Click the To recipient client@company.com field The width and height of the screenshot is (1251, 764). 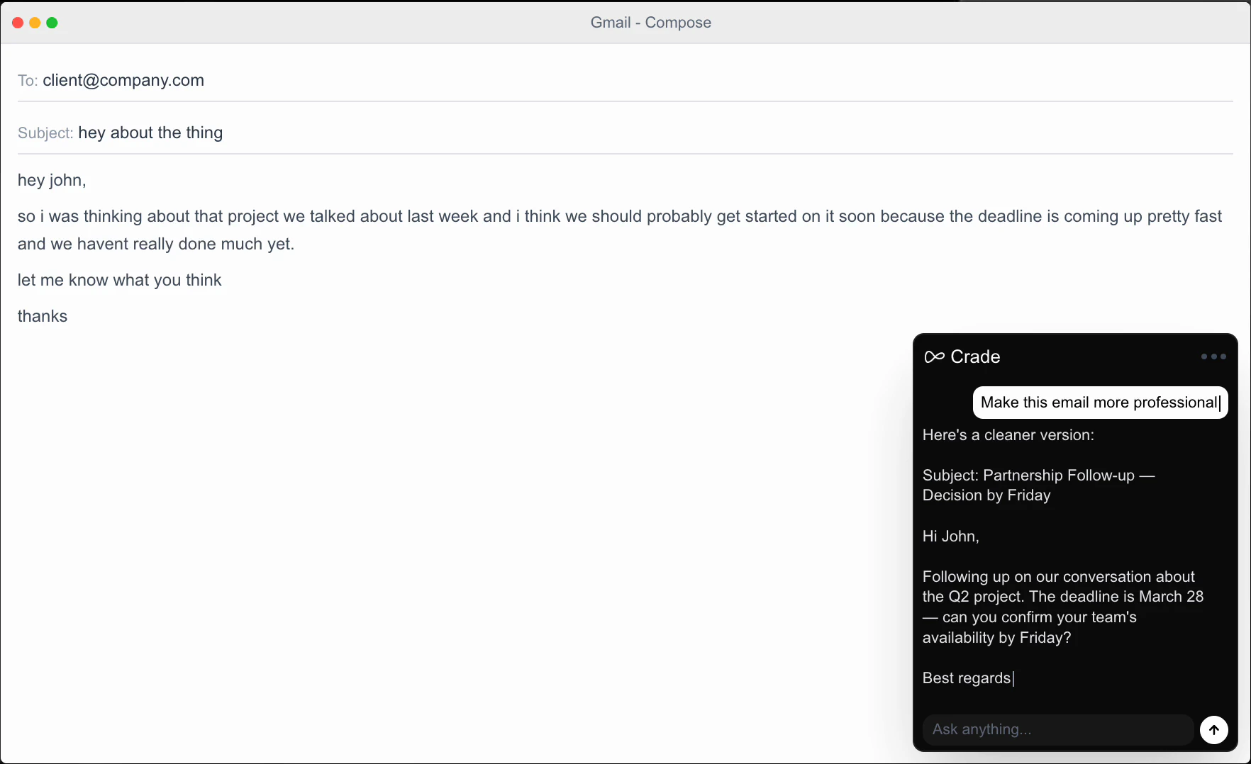pyautogui.click(x=625, y=80)
